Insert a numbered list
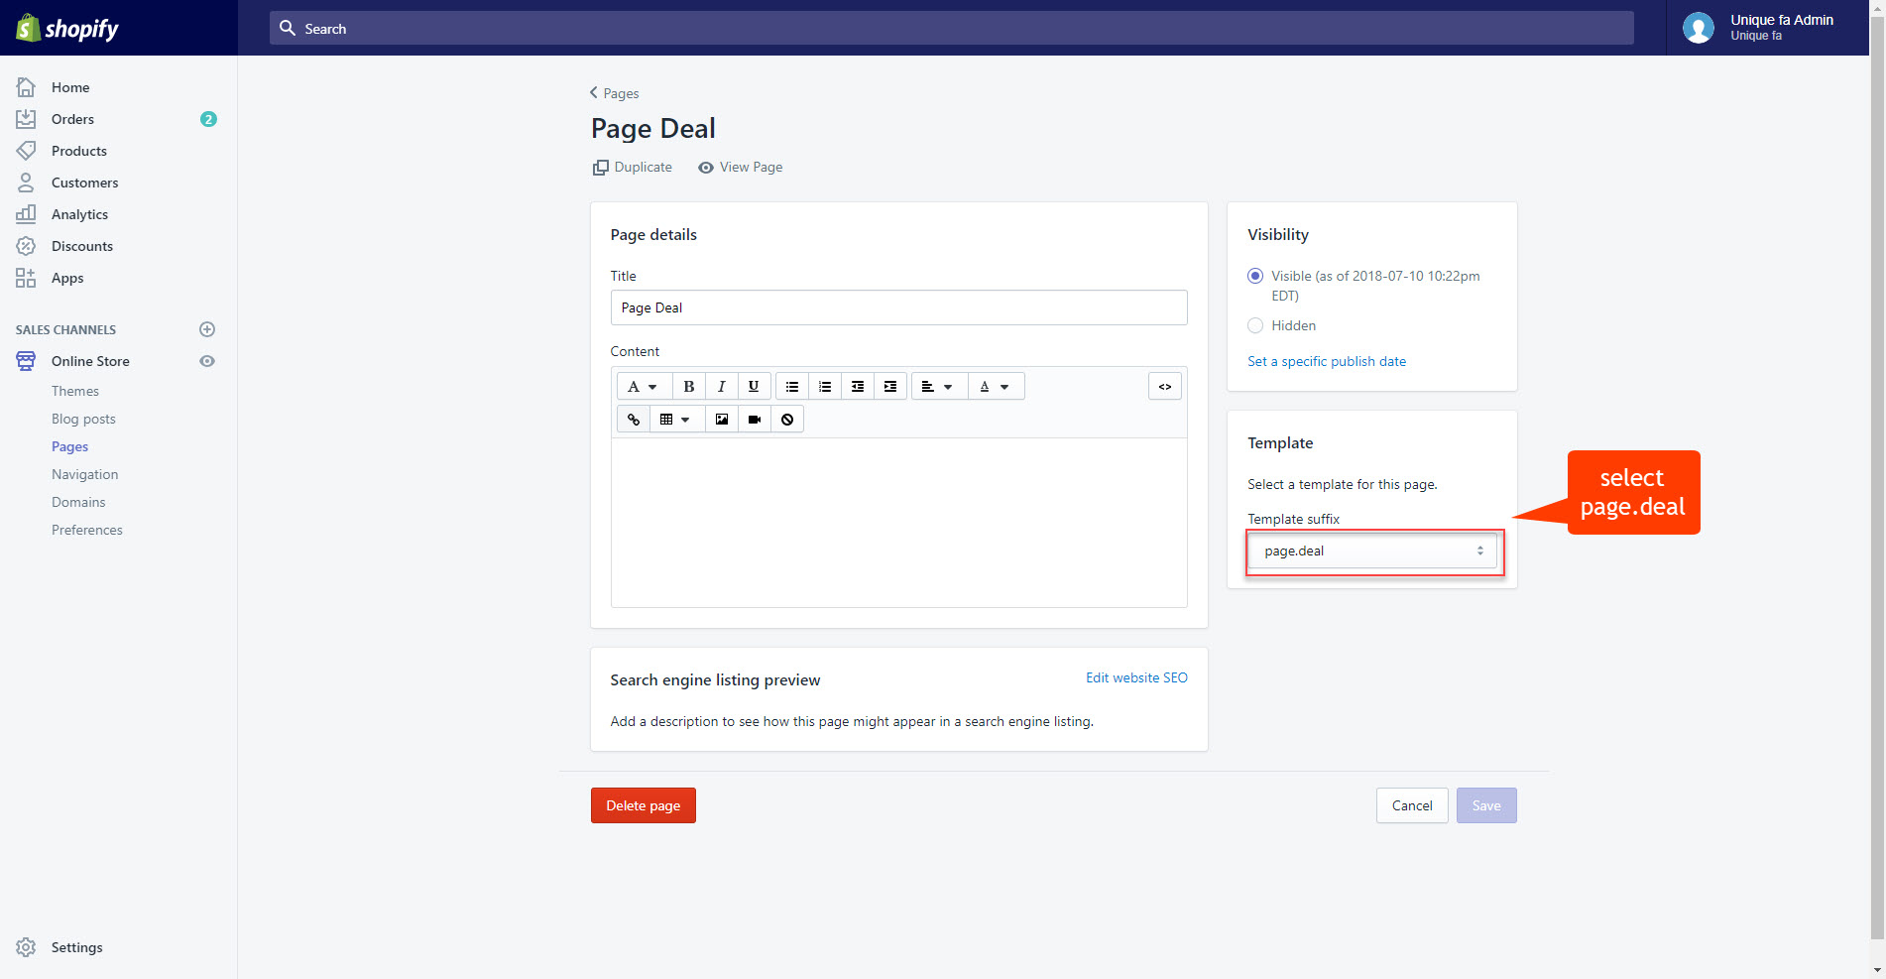This screenshot has height=979, width=1886. (825, 386)
